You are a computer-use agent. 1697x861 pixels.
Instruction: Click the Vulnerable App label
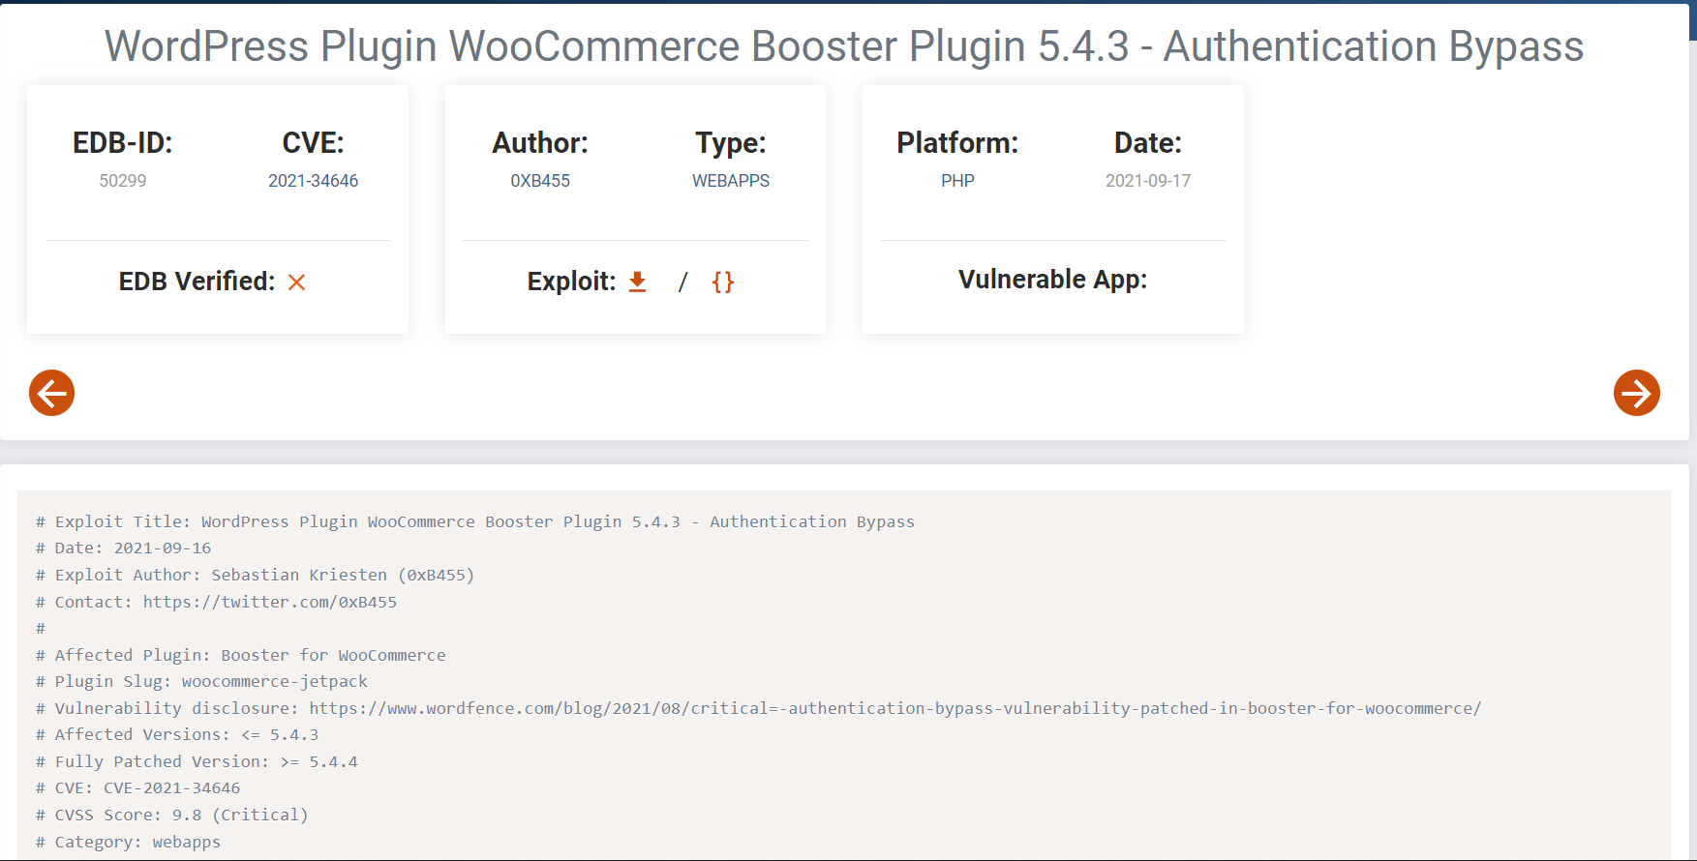pyautogui.click(x=1053, y=280)
